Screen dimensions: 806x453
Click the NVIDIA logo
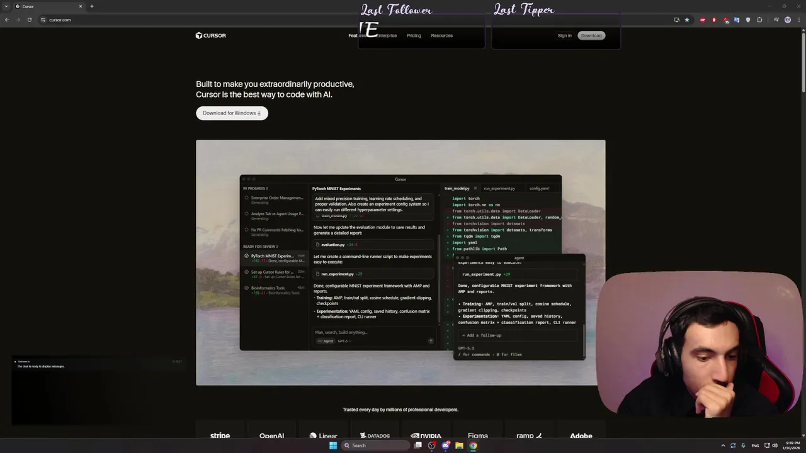point(426,435)
